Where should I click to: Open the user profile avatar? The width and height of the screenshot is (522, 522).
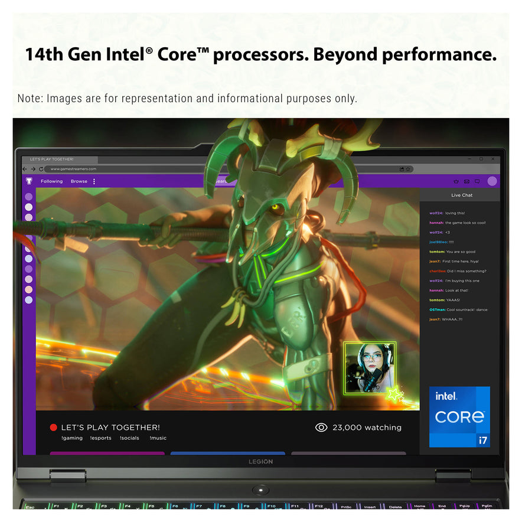(492, 181)
